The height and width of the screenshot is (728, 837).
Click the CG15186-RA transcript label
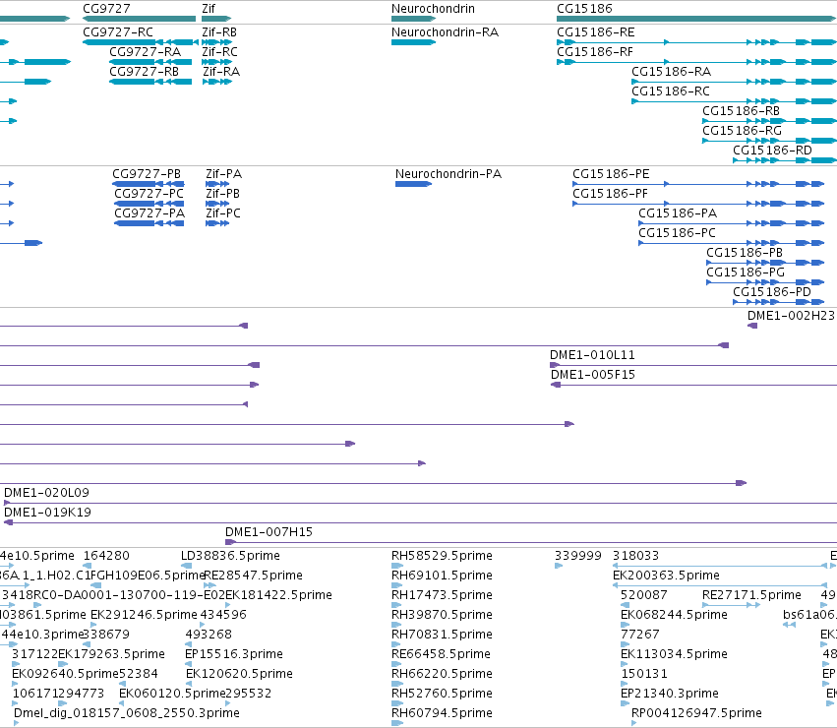point(671,72)
